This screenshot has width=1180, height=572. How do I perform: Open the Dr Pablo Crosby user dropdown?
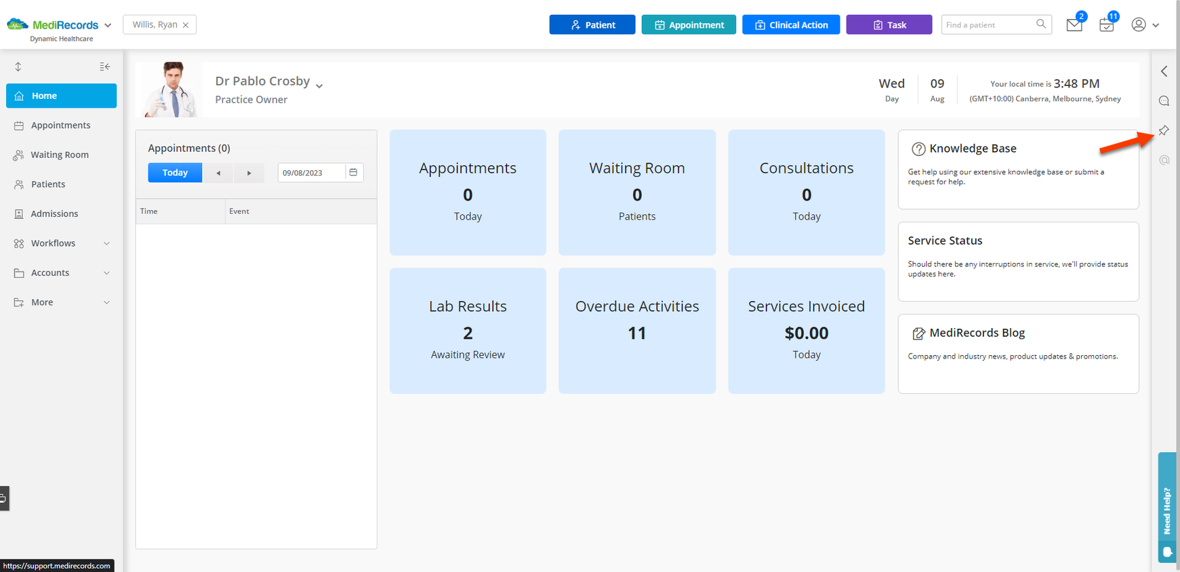(319, 85)
